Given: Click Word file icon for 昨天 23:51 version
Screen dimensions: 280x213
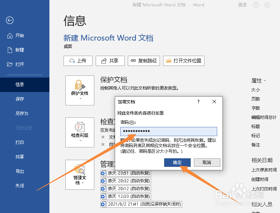Looking at the screenshot, I should tap(103, 173).
